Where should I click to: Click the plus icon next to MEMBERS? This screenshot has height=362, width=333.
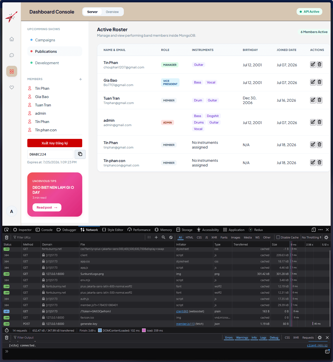81,79
